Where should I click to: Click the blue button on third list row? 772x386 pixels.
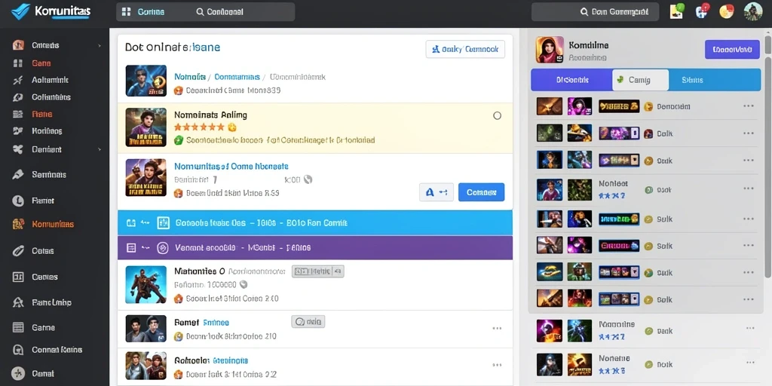tap(481, 192)
